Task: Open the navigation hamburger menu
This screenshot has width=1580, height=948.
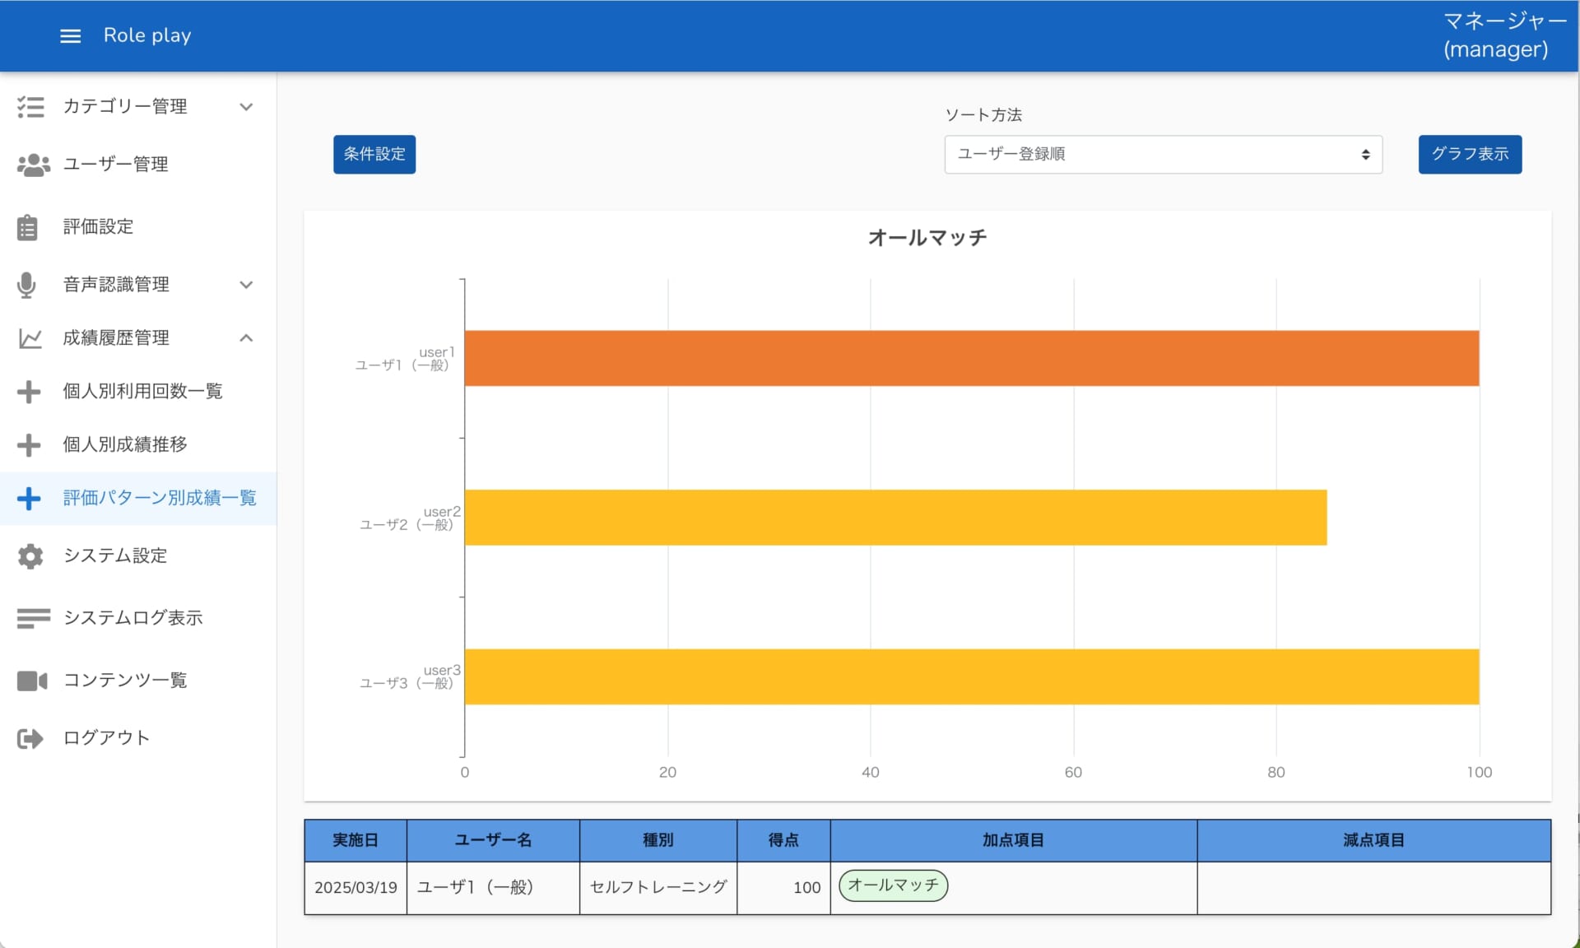Action: pos(71,35)
